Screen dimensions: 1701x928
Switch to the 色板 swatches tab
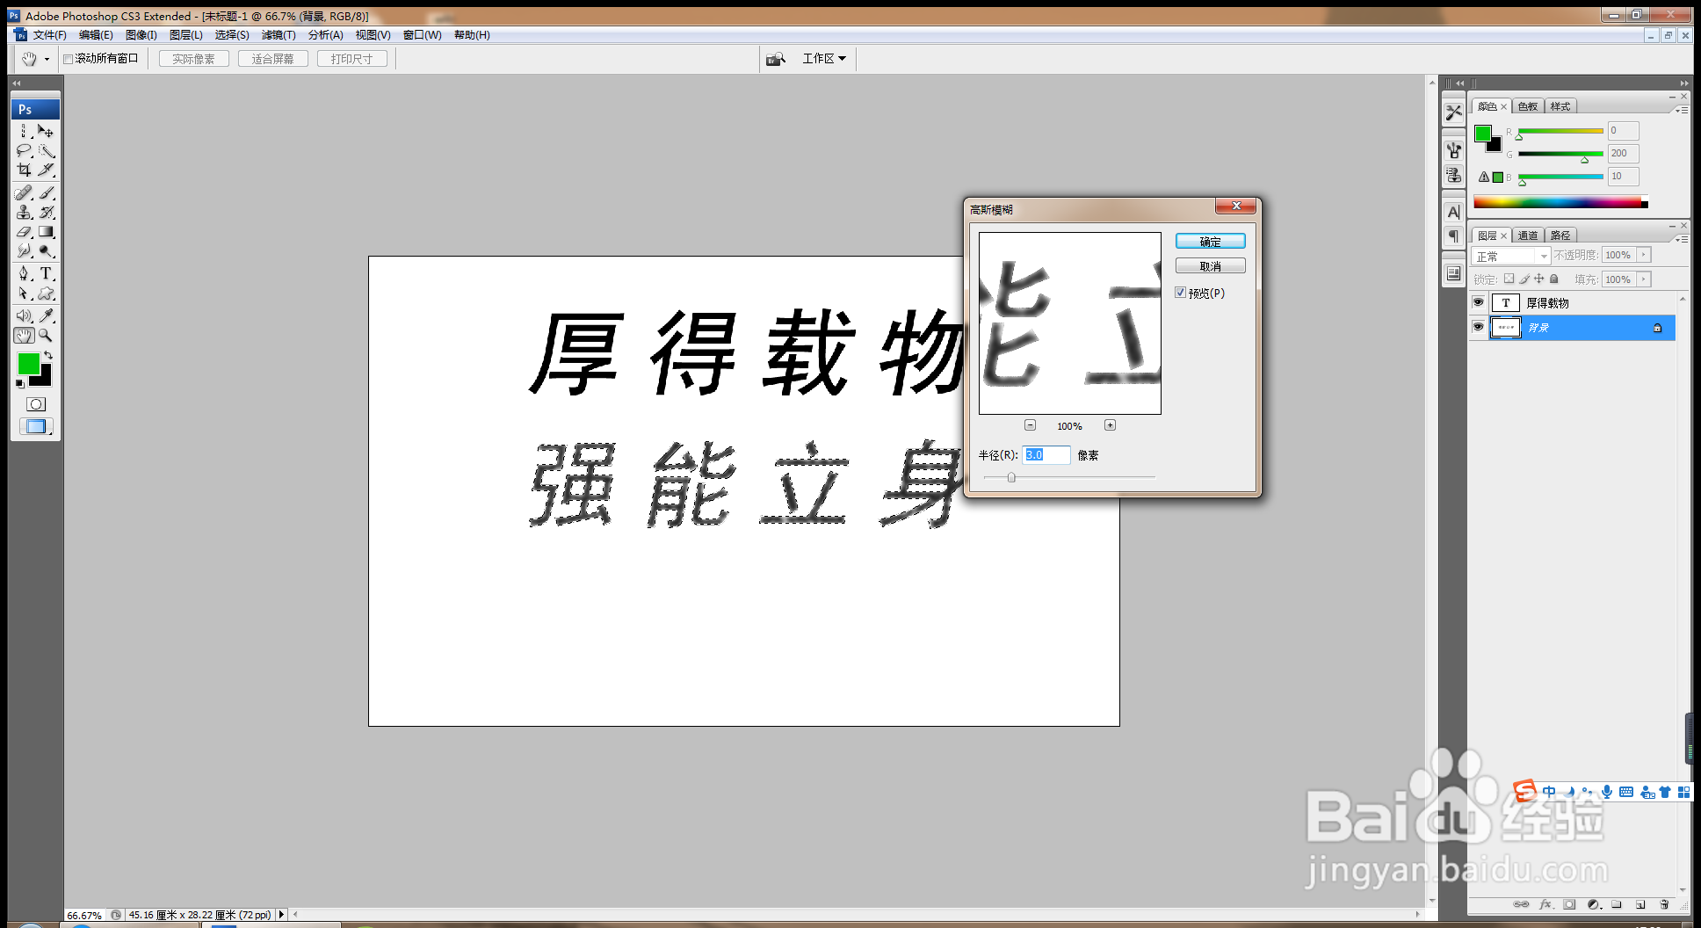1528,106
